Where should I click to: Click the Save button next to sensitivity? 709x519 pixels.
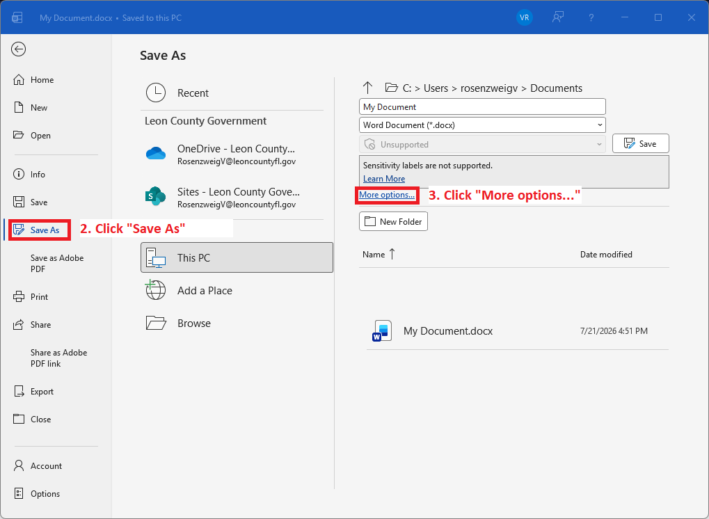click(x=640, y=144)
